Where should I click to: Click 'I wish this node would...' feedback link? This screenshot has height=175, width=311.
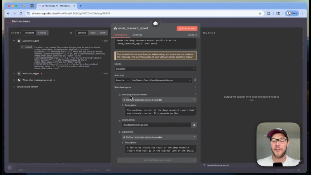[218, 165]
